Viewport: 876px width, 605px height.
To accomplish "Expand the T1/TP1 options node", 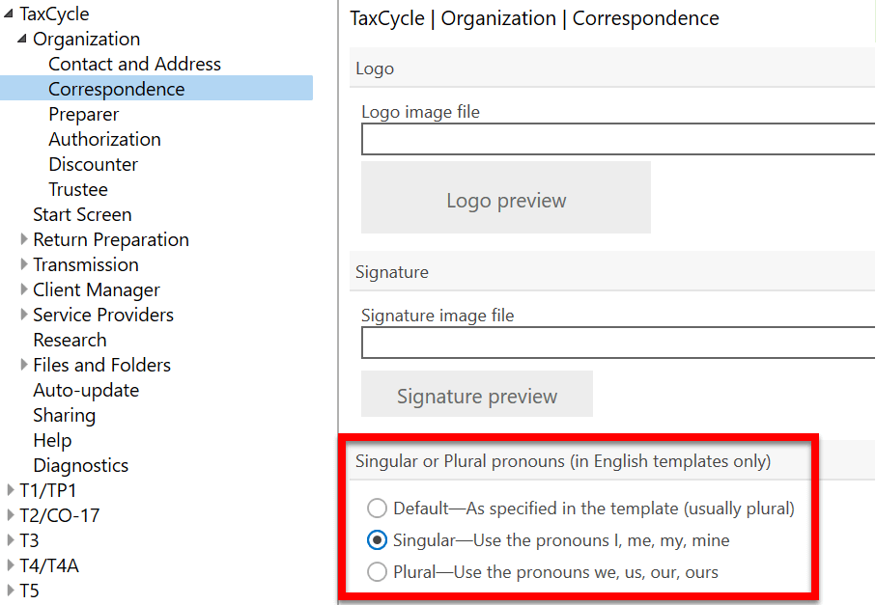I will click(11, 490).
